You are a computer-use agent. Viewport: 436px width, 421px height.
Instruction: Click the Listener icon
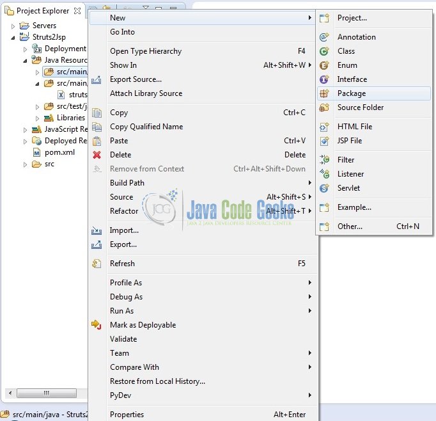coord(324,174)
